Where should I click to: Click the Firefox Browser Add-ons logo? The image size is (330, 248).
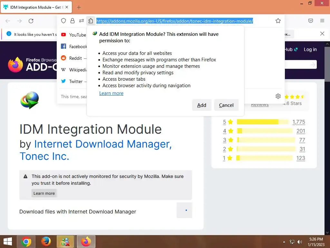point(32,65)
